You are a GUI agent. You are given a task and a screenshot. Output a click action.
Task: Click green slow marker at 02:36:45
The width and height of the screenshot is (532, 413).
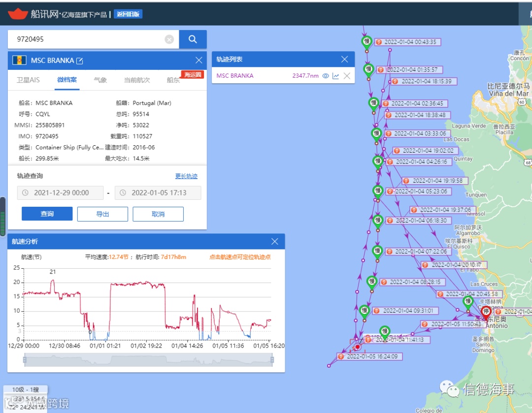pyautogui.click(x=373, y=103)
